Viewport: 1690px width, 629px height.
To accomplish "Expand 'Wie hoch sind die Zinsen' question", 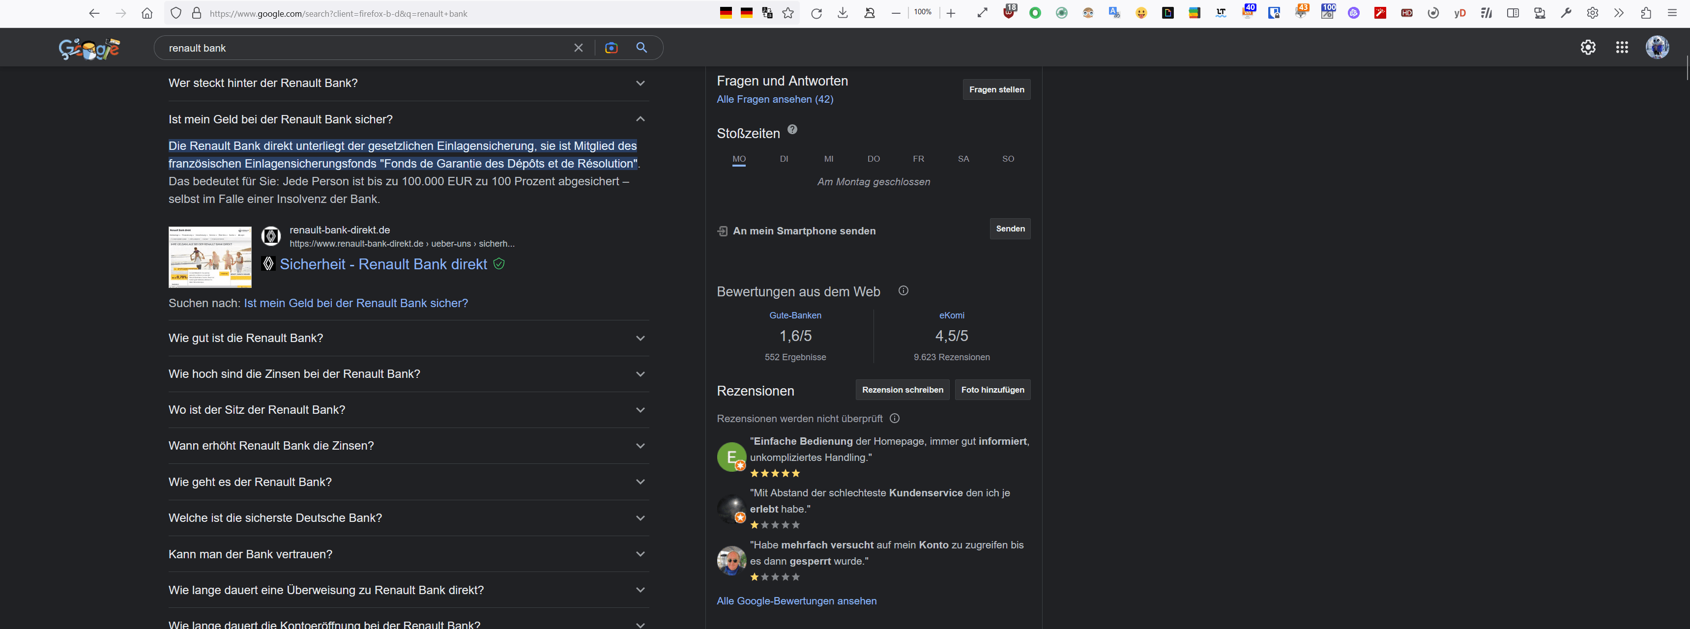I will [x=408, y=374].
